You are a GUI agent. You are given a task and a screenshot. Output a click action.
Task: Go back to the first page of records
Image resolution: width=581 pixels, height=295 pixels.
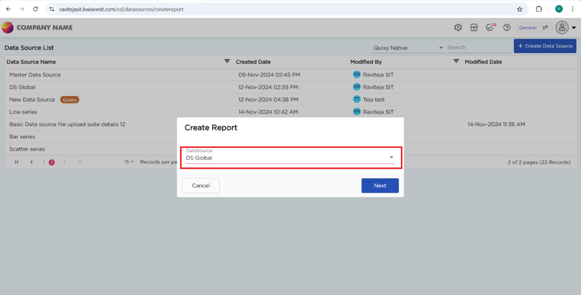[16, 162]
